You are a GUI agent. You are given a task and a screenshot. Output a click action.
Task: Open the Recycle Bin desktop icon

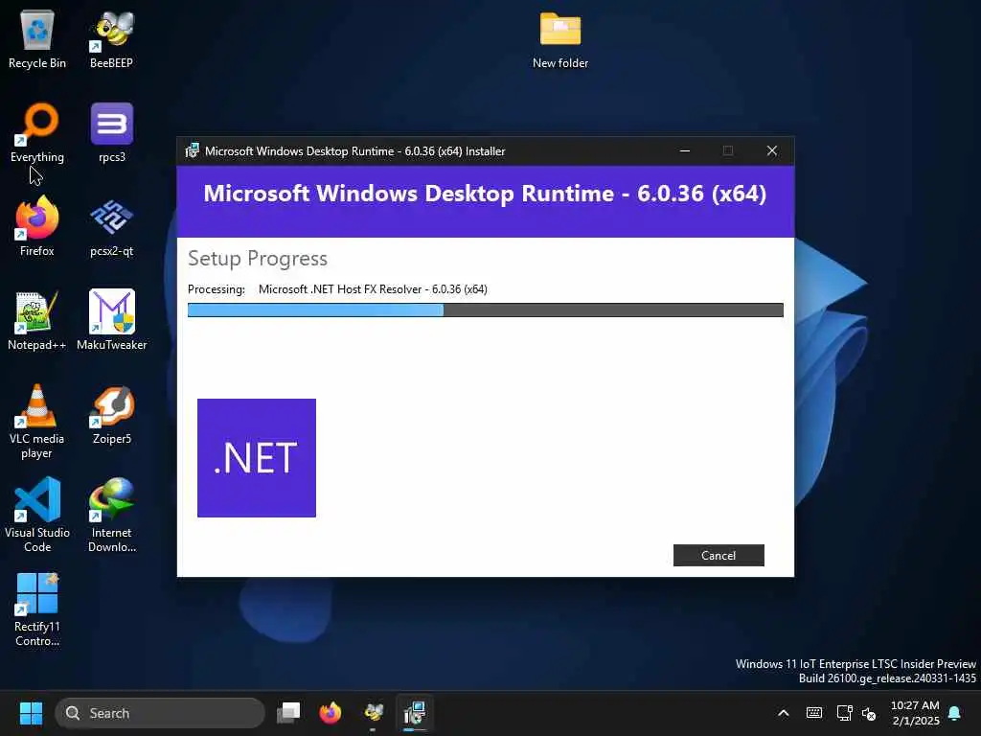click(37, 39)
